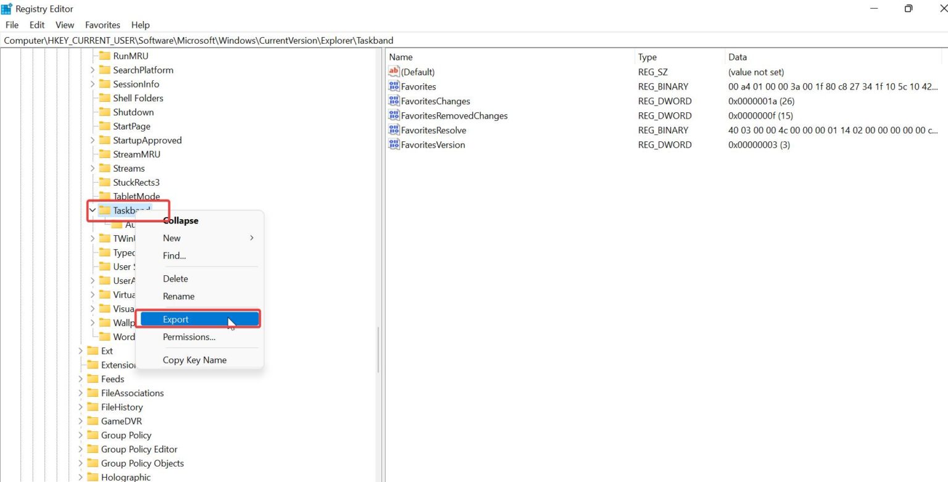Screen dimensions: 948x482
Task: Expand the Group Policy Objects node
Action: (x=80, y=463)
